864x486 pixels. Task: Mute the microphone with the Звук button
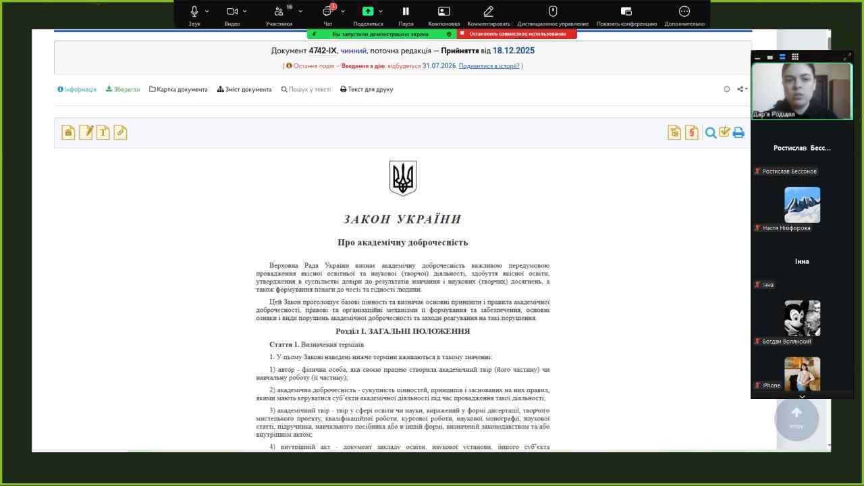point(194,11)
